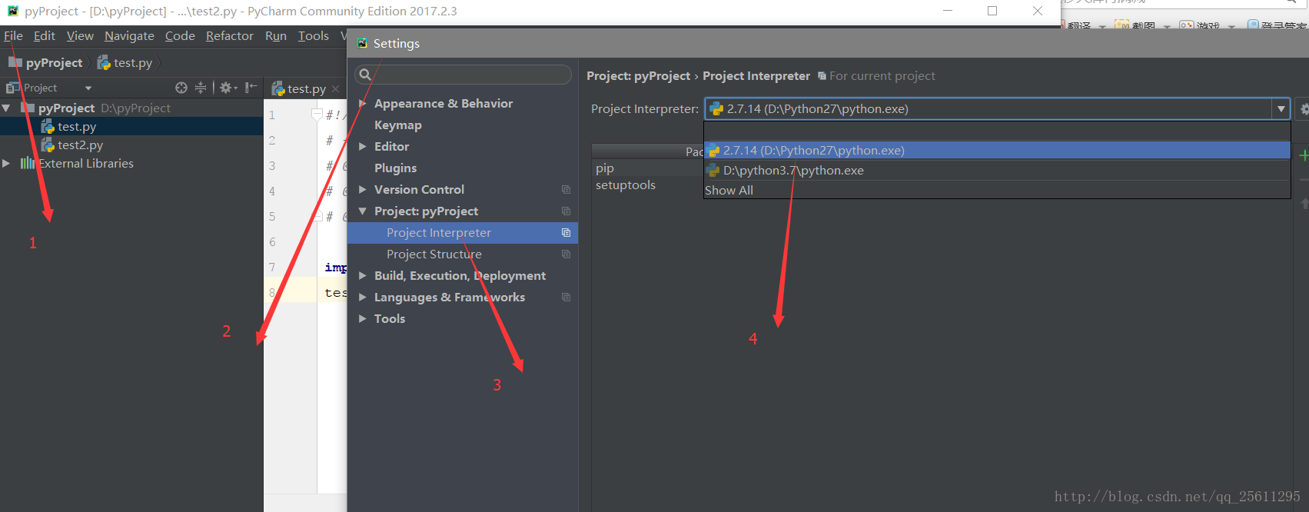Click PyCharm app icon in main title bar
The height and width of the screenshot is (512, 1309).
tap(12, 11)
